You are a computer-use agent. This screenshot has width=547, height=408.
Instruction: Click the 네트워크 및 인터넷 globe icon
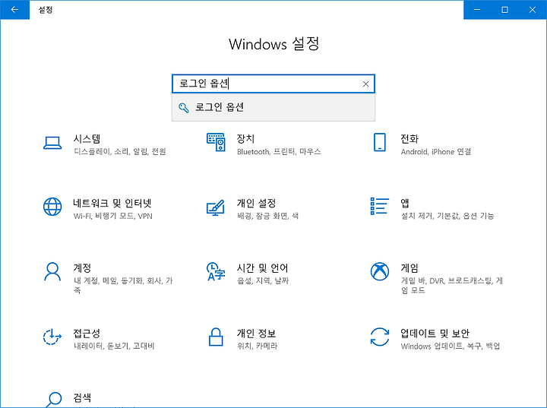pos(52,207)
